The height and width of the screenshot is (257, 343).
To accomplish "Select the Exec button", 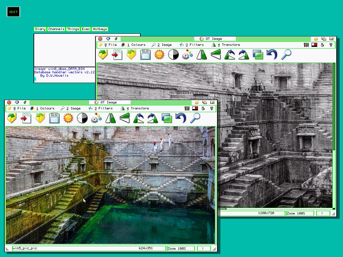I will point(86,29).
